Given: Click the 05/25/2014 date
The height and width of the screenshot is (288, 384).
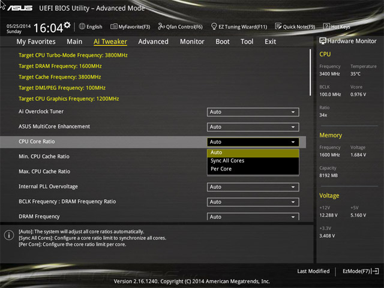Looking at the screenshot, I should click(x=19, y=26).
